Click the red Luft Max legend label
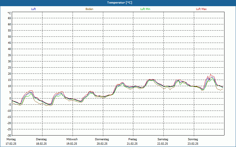Screen dimensions: 236x147 coord(201,9)
